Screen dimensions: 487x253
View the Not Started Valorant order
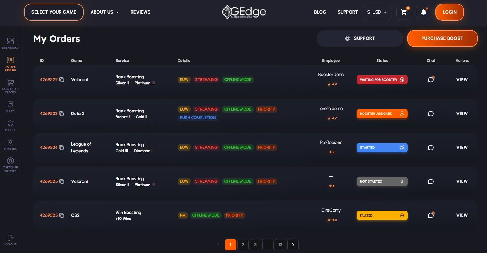pyautogui.click(x=462, y=181)
